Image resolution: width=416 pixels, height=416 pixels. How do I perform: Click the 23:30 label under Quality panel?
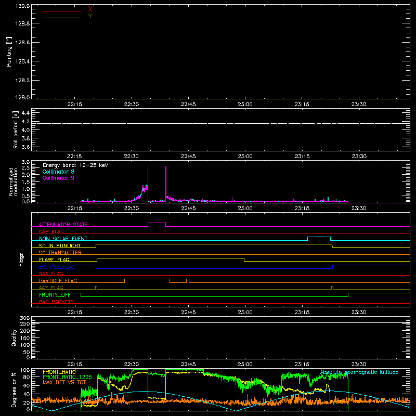point(359,365)
